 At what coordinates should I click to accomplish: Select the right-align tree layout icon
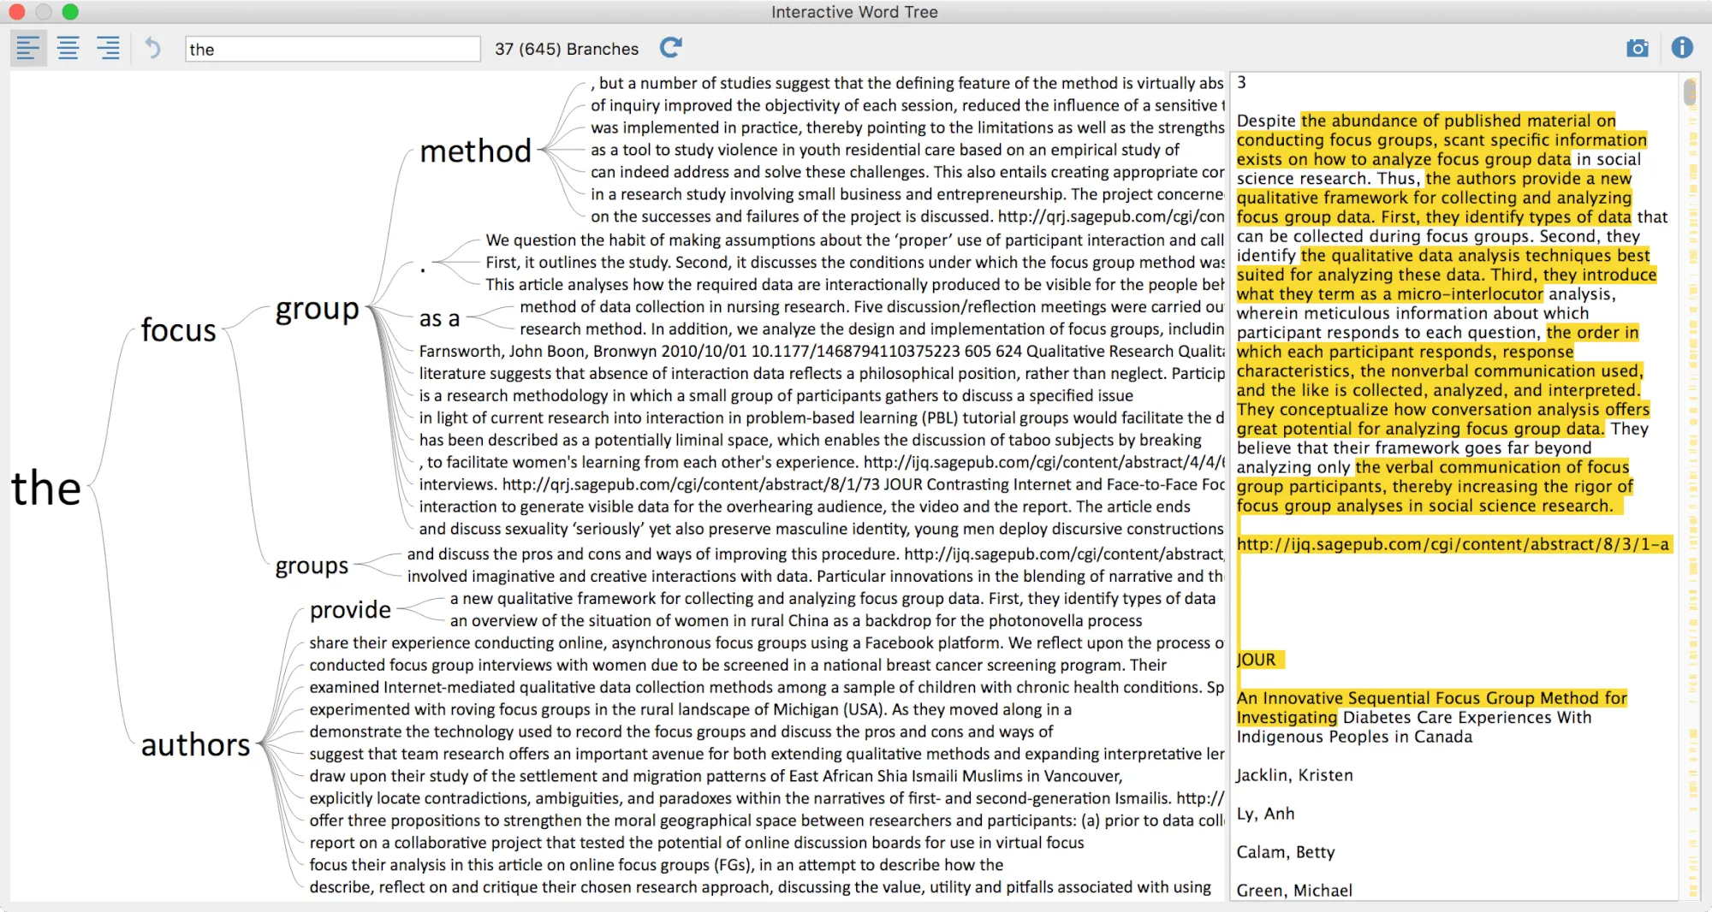tap(108, 48)
